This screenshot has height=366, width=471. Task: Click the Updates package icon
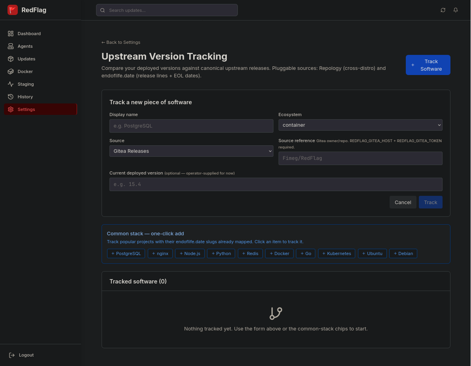pyautogui.click(x=11, y=59)
